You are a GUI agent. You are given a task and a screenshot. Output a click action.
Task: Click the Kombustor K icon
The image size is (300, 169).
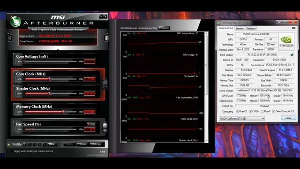click(x=10, y=38)
